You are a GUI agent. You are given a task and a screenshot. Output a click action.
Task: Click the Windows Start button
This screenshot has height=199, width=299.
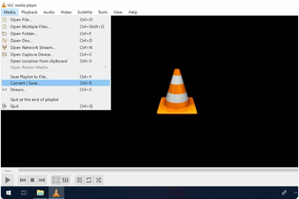(x=8, y=193)
